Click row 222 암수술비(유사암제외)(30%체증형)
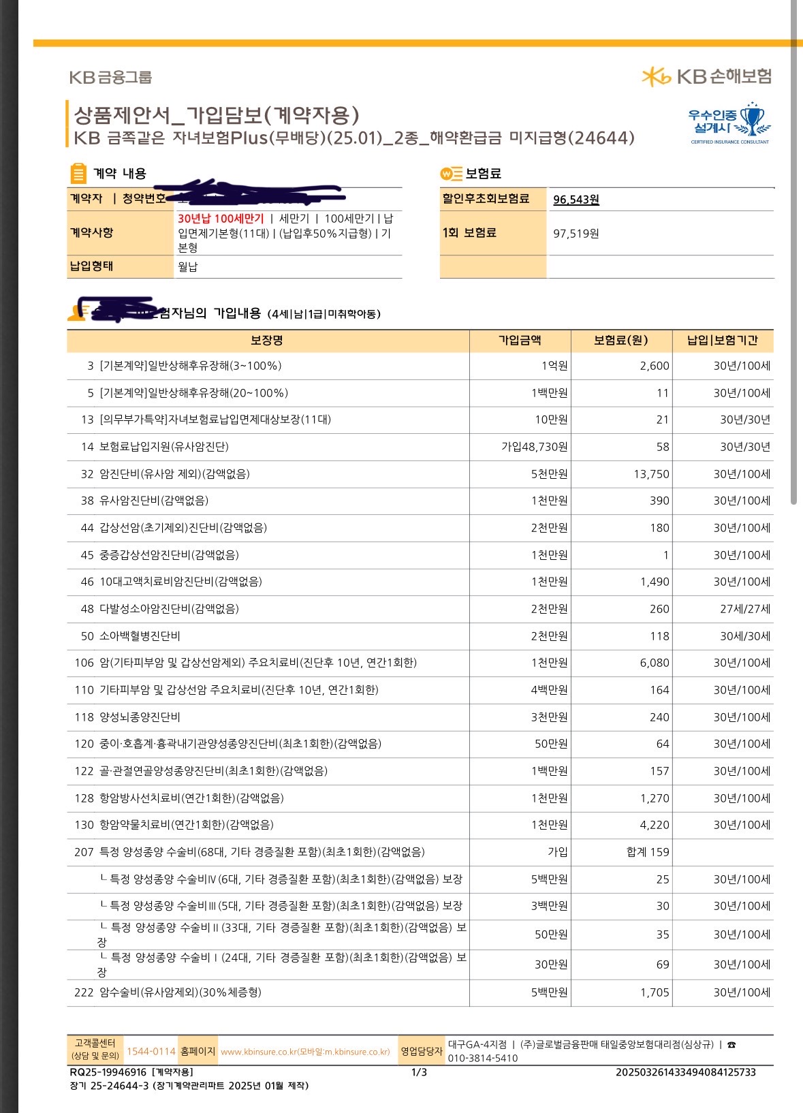The image size is (803, 1113). [420, 992]
